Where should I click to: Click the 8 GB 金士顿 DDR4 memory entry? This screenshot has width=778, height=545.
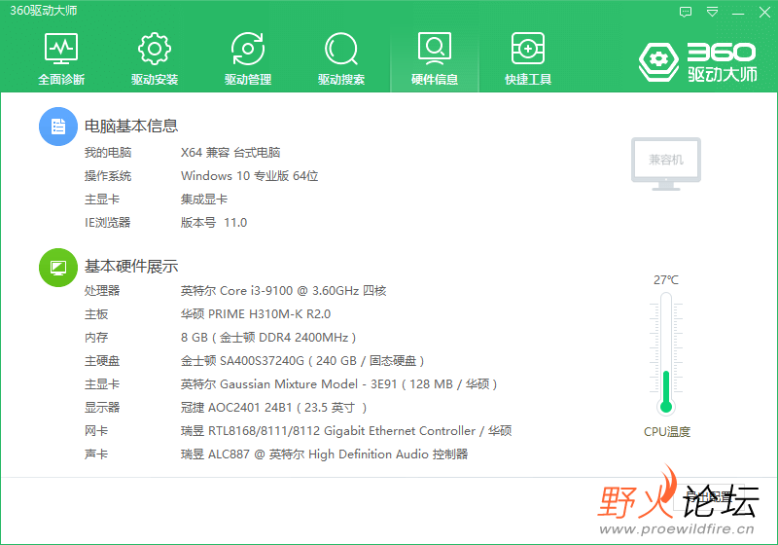click(268, 338)
